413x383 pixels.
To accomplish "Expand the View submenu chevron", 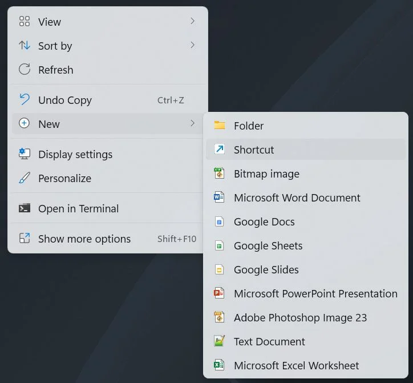I will click(x=193, y=21).
